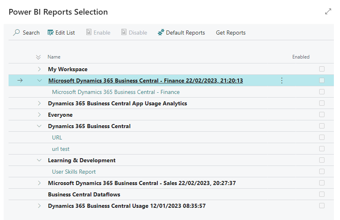
Task: Click the grayed-out Enable label
Action: 102,33
